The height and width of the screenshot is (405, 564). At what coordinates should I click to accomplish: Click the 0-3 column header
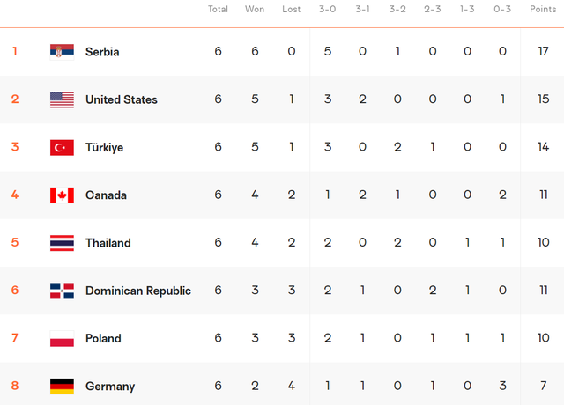502,9
